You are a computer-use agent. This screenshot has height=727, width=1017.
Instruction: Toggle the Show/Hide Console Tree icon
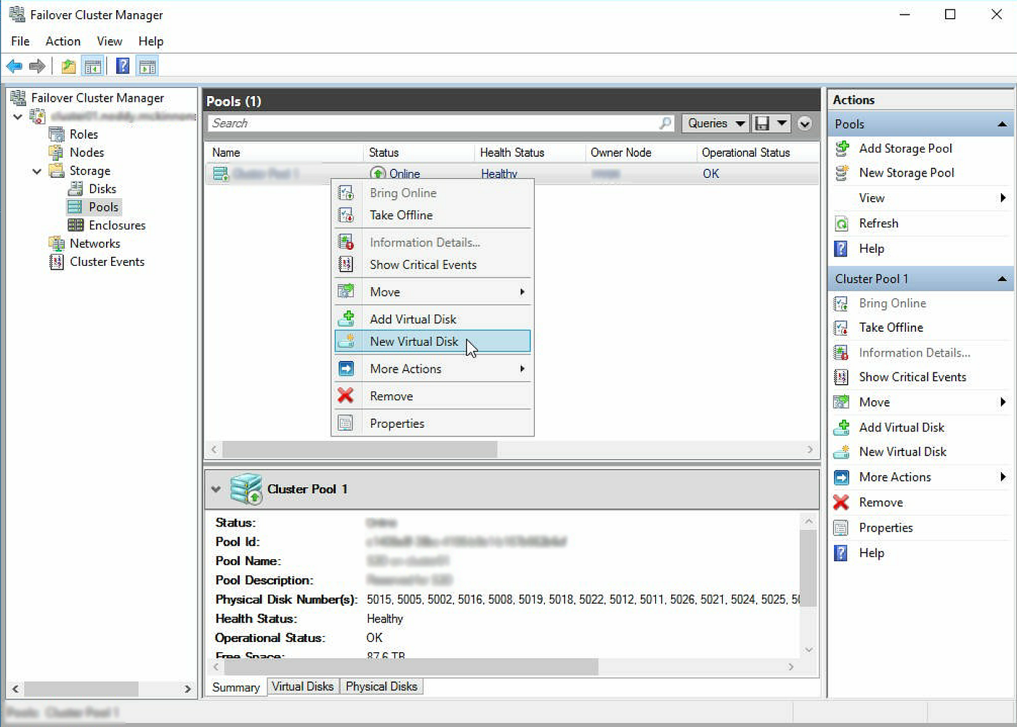point(93,66)
